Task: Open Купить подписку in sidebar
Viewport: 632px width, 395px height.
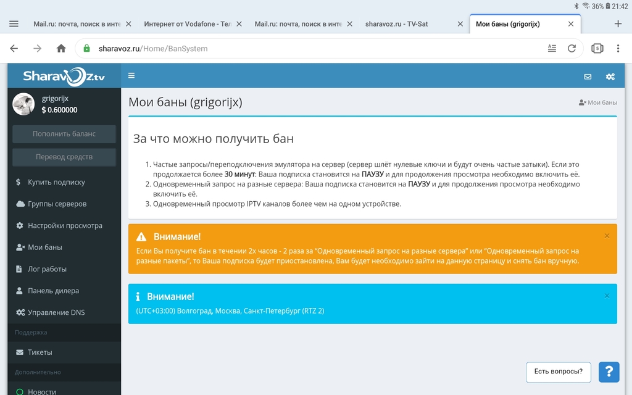Action: click(x=64, y=182)
